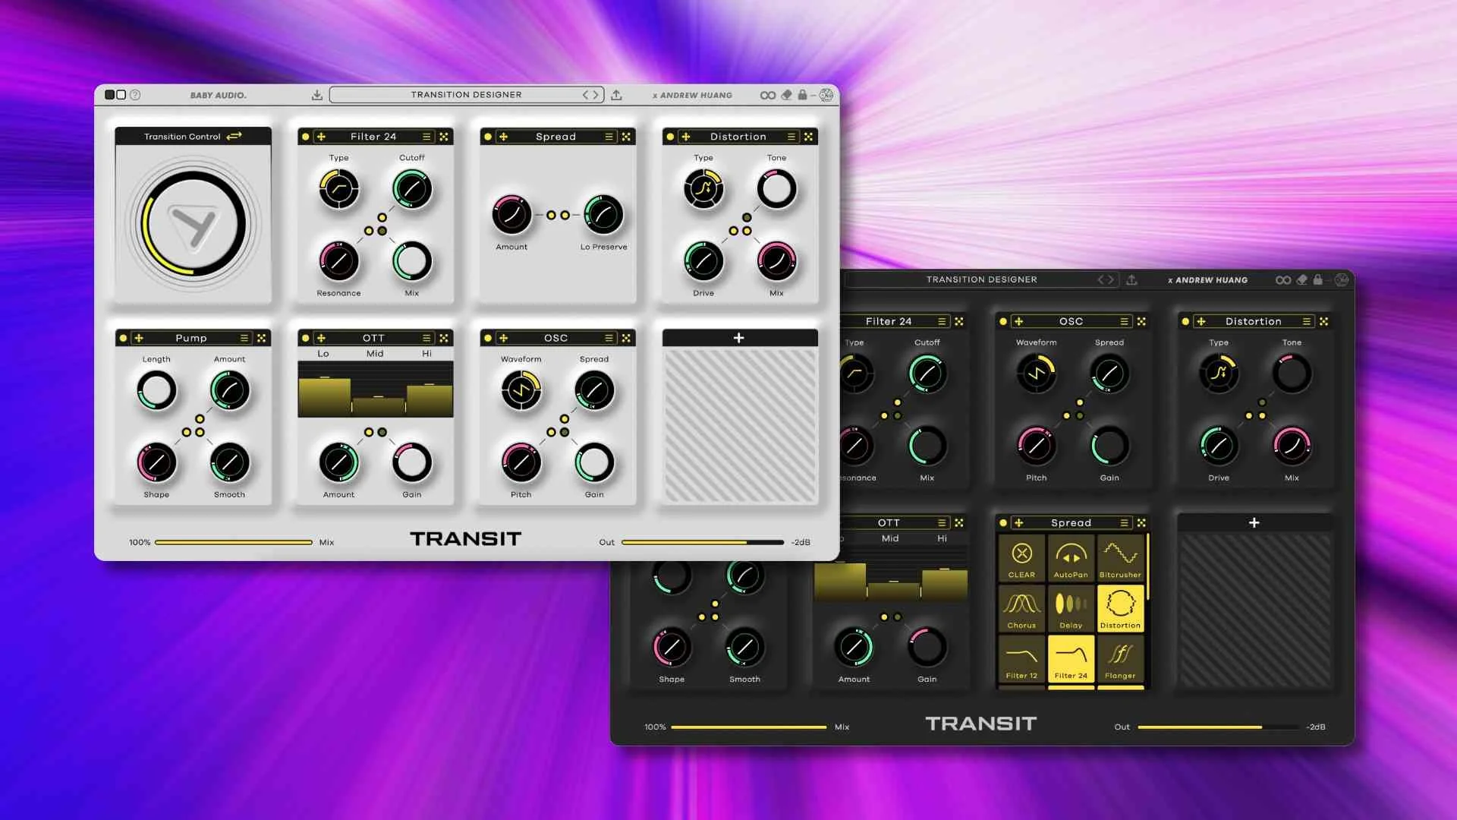Select CLEAR in the dark effect picker

click(x=1021, y=558)
